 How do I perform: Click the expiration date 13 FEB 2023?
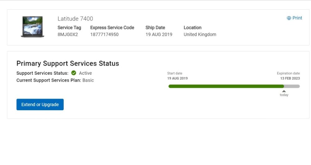(290, 78)
